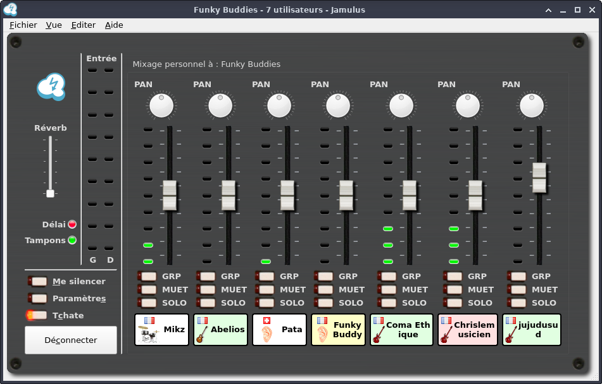Mute the Funky Buddy channel
This screenshot has width=602, height=384.
(x=323, y=289)
